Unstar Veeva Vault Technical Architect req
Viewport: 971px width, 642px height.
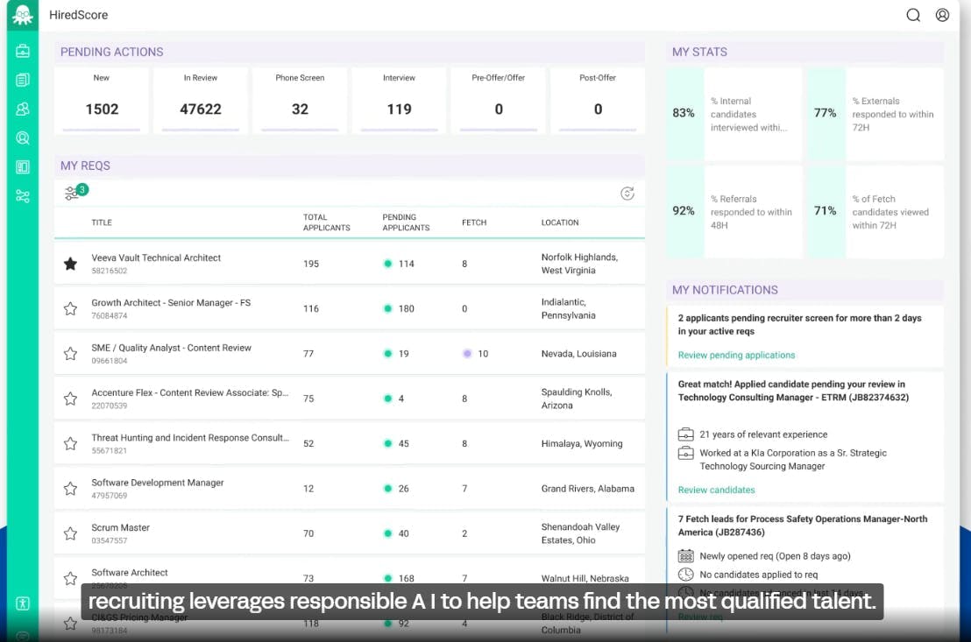pyautogui.click(x=71, y=264)
